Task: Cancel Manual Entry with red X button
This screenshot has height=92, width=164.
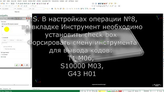Action: click(22, 65)
